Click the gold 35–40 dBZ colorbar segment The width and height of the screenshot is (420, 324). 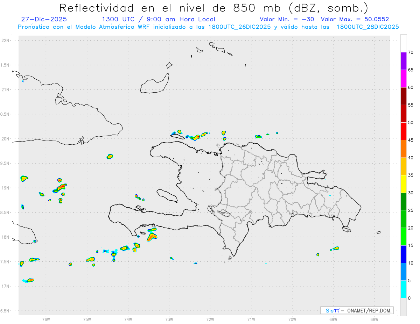click(x=404, y=166)
